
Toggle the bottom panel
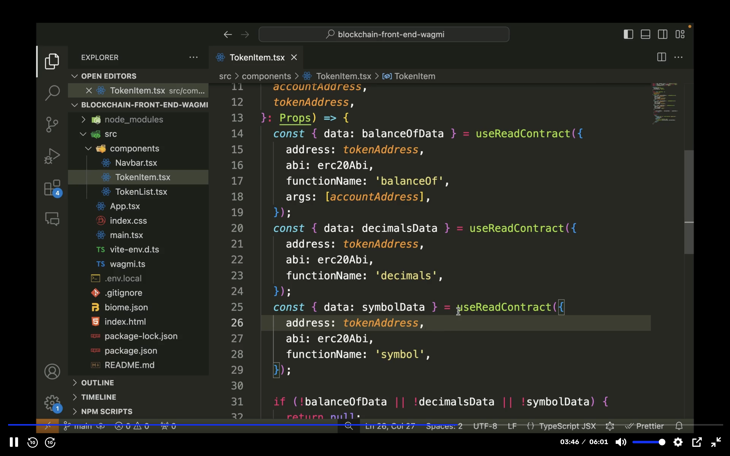pos(645,34)
